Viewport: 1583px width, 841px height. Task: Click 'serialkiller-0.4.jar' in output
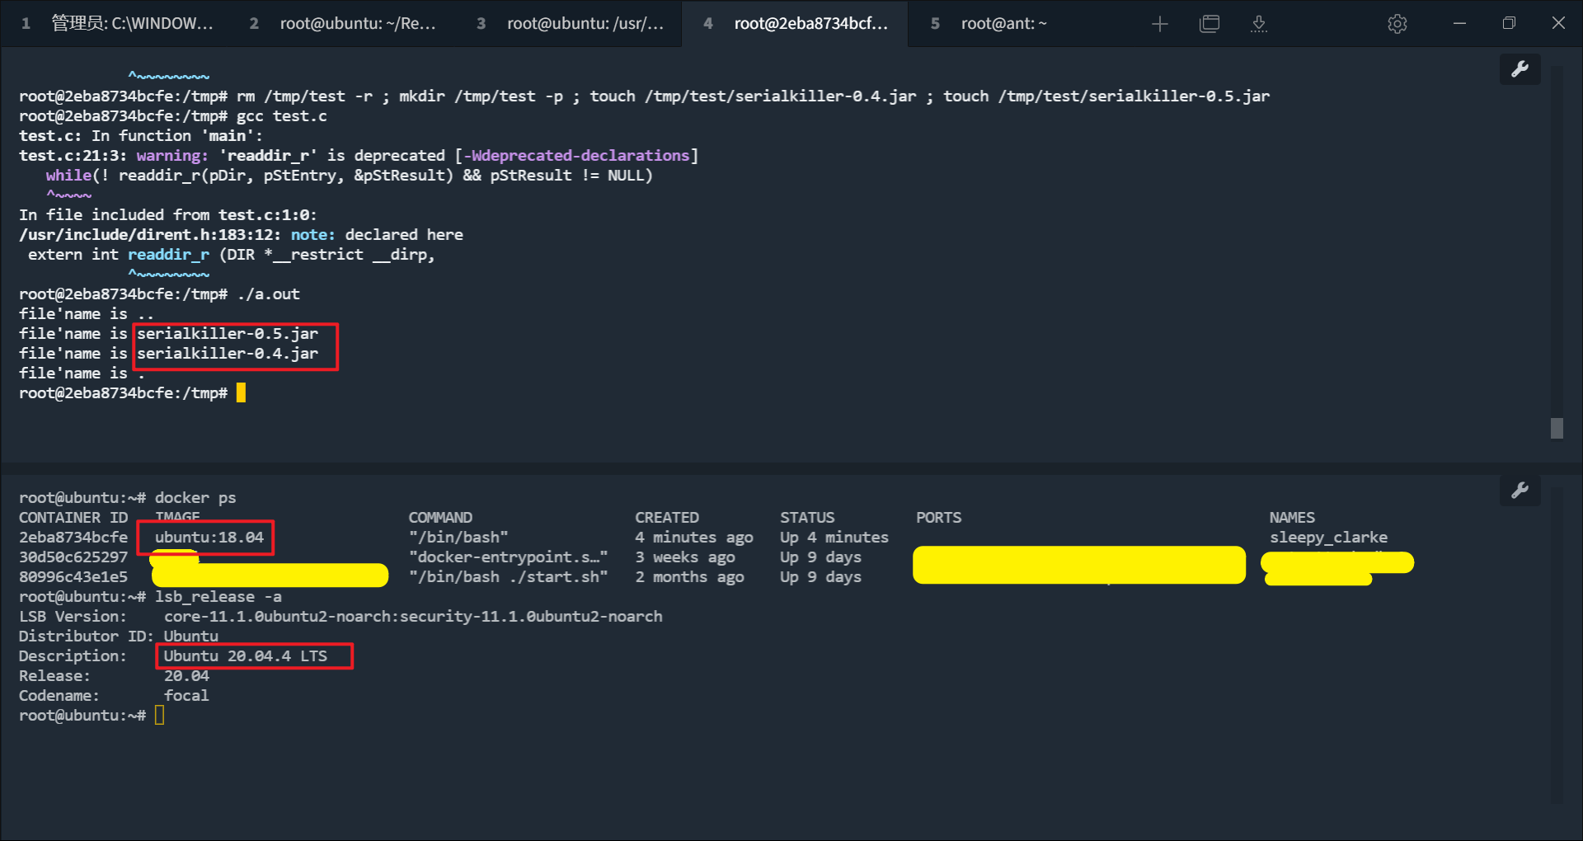point(228,354)
